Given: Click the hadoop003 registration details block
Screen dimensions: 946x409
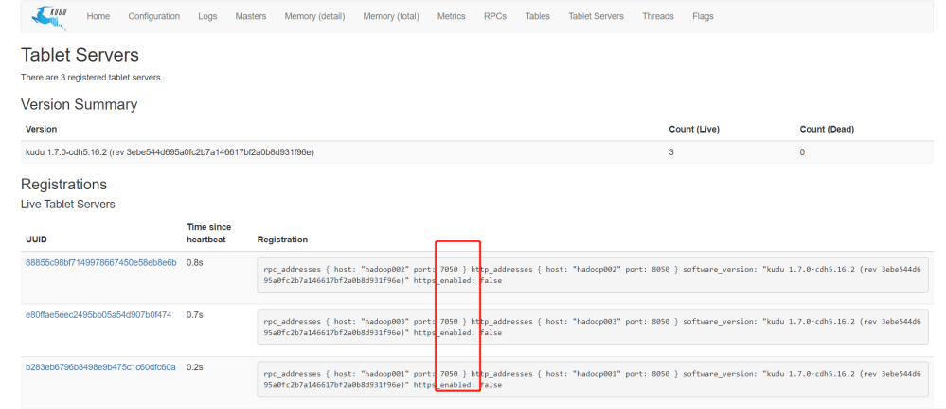Looking at the screenshot, I should 593,327.
